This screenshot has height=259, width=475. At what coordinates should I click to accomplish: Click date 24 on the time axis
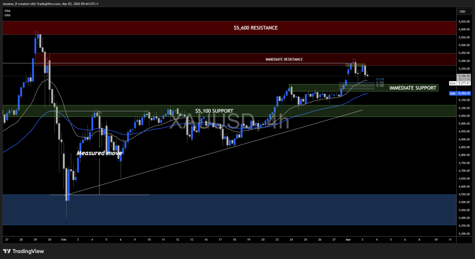pos(291,240)
